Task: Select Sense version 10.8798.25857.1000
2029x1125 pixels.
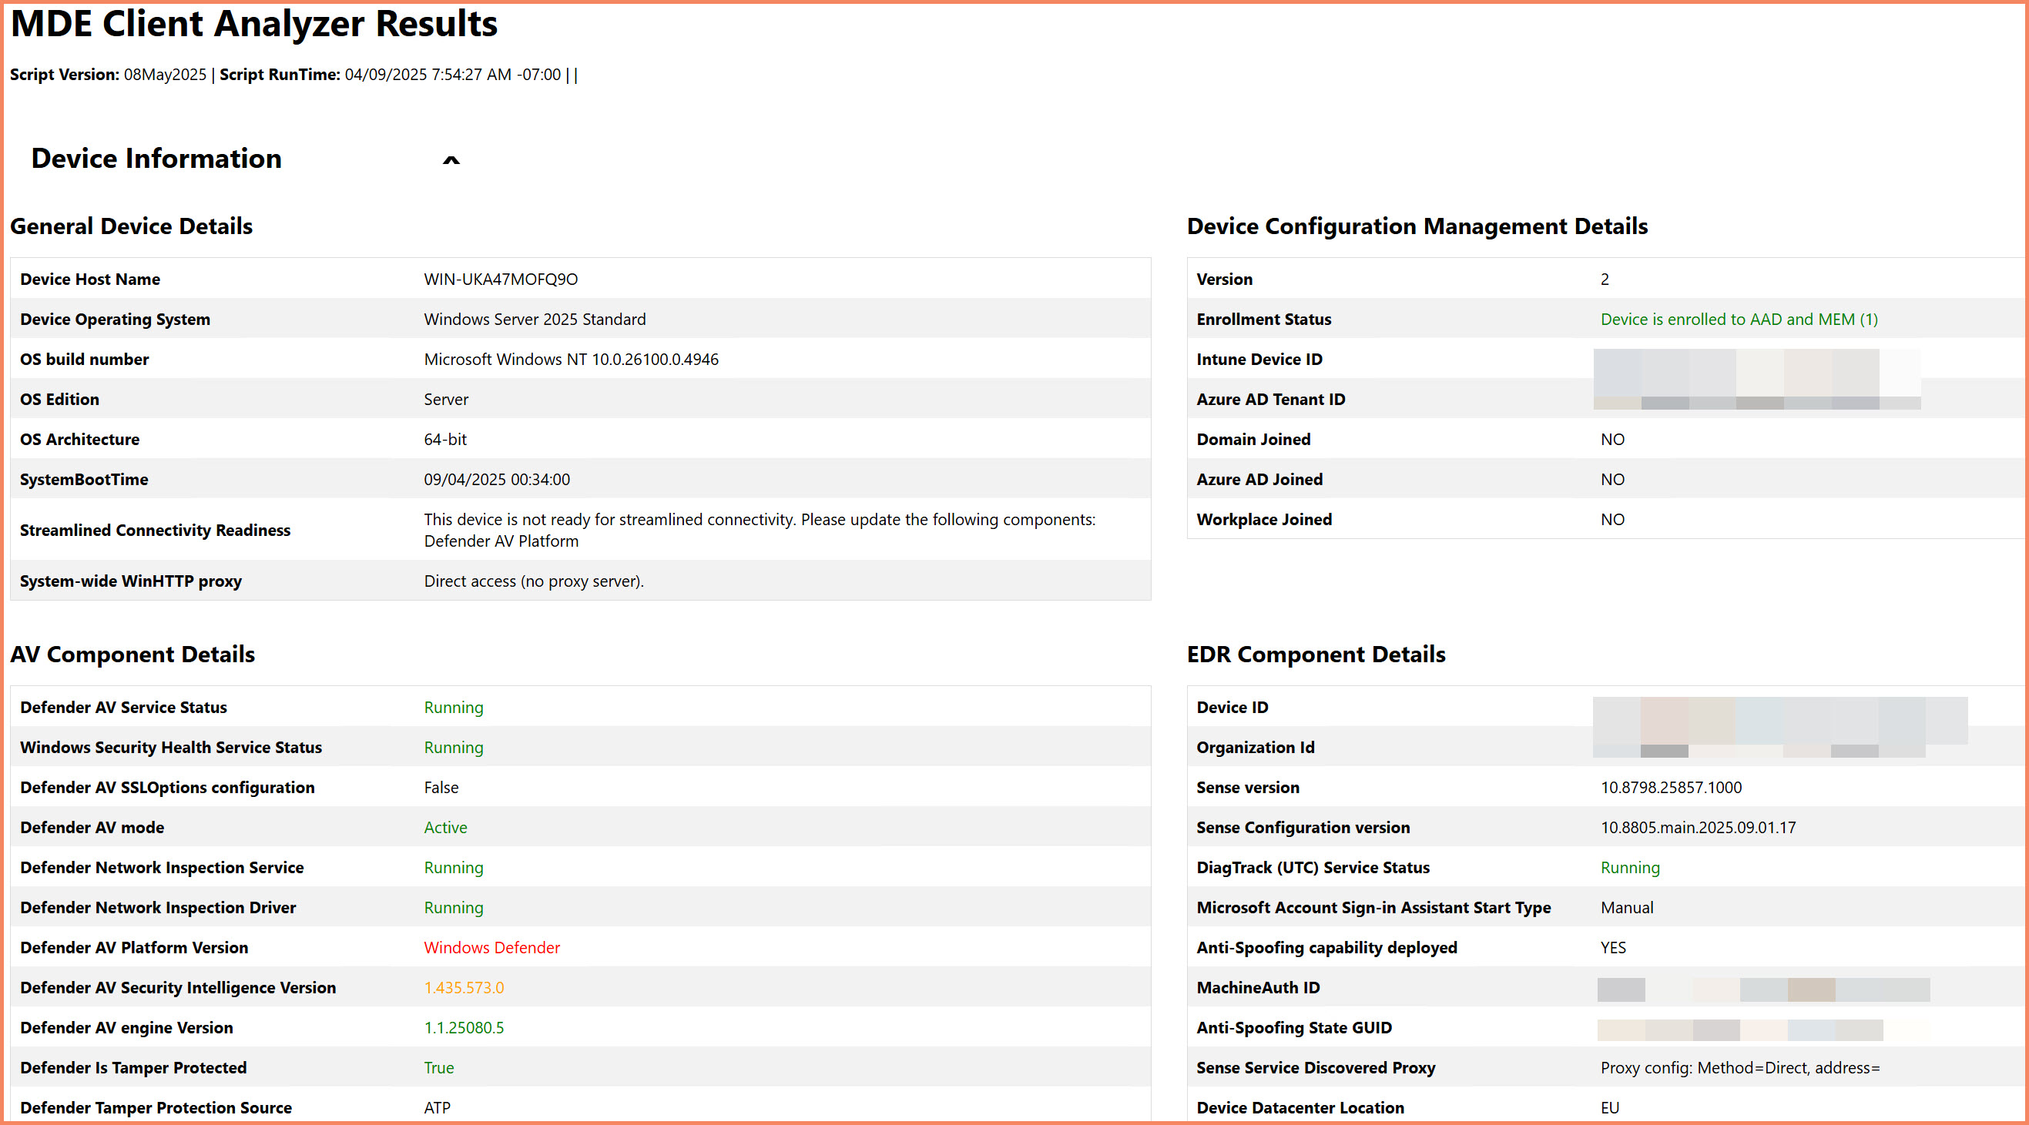Action: (x=1671, y=787)
